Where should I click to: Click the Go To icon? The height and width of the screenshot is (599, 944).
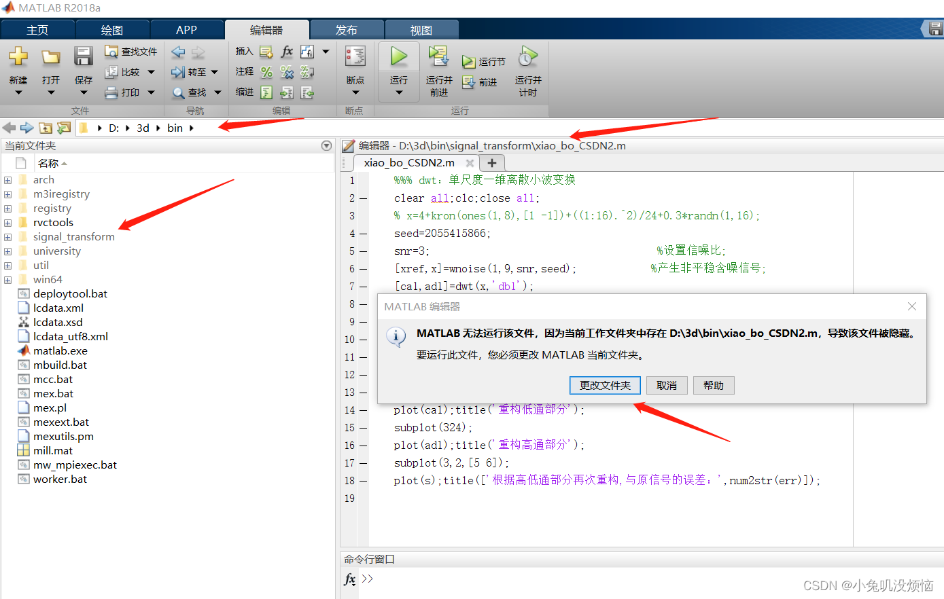[x=178, y=72]
